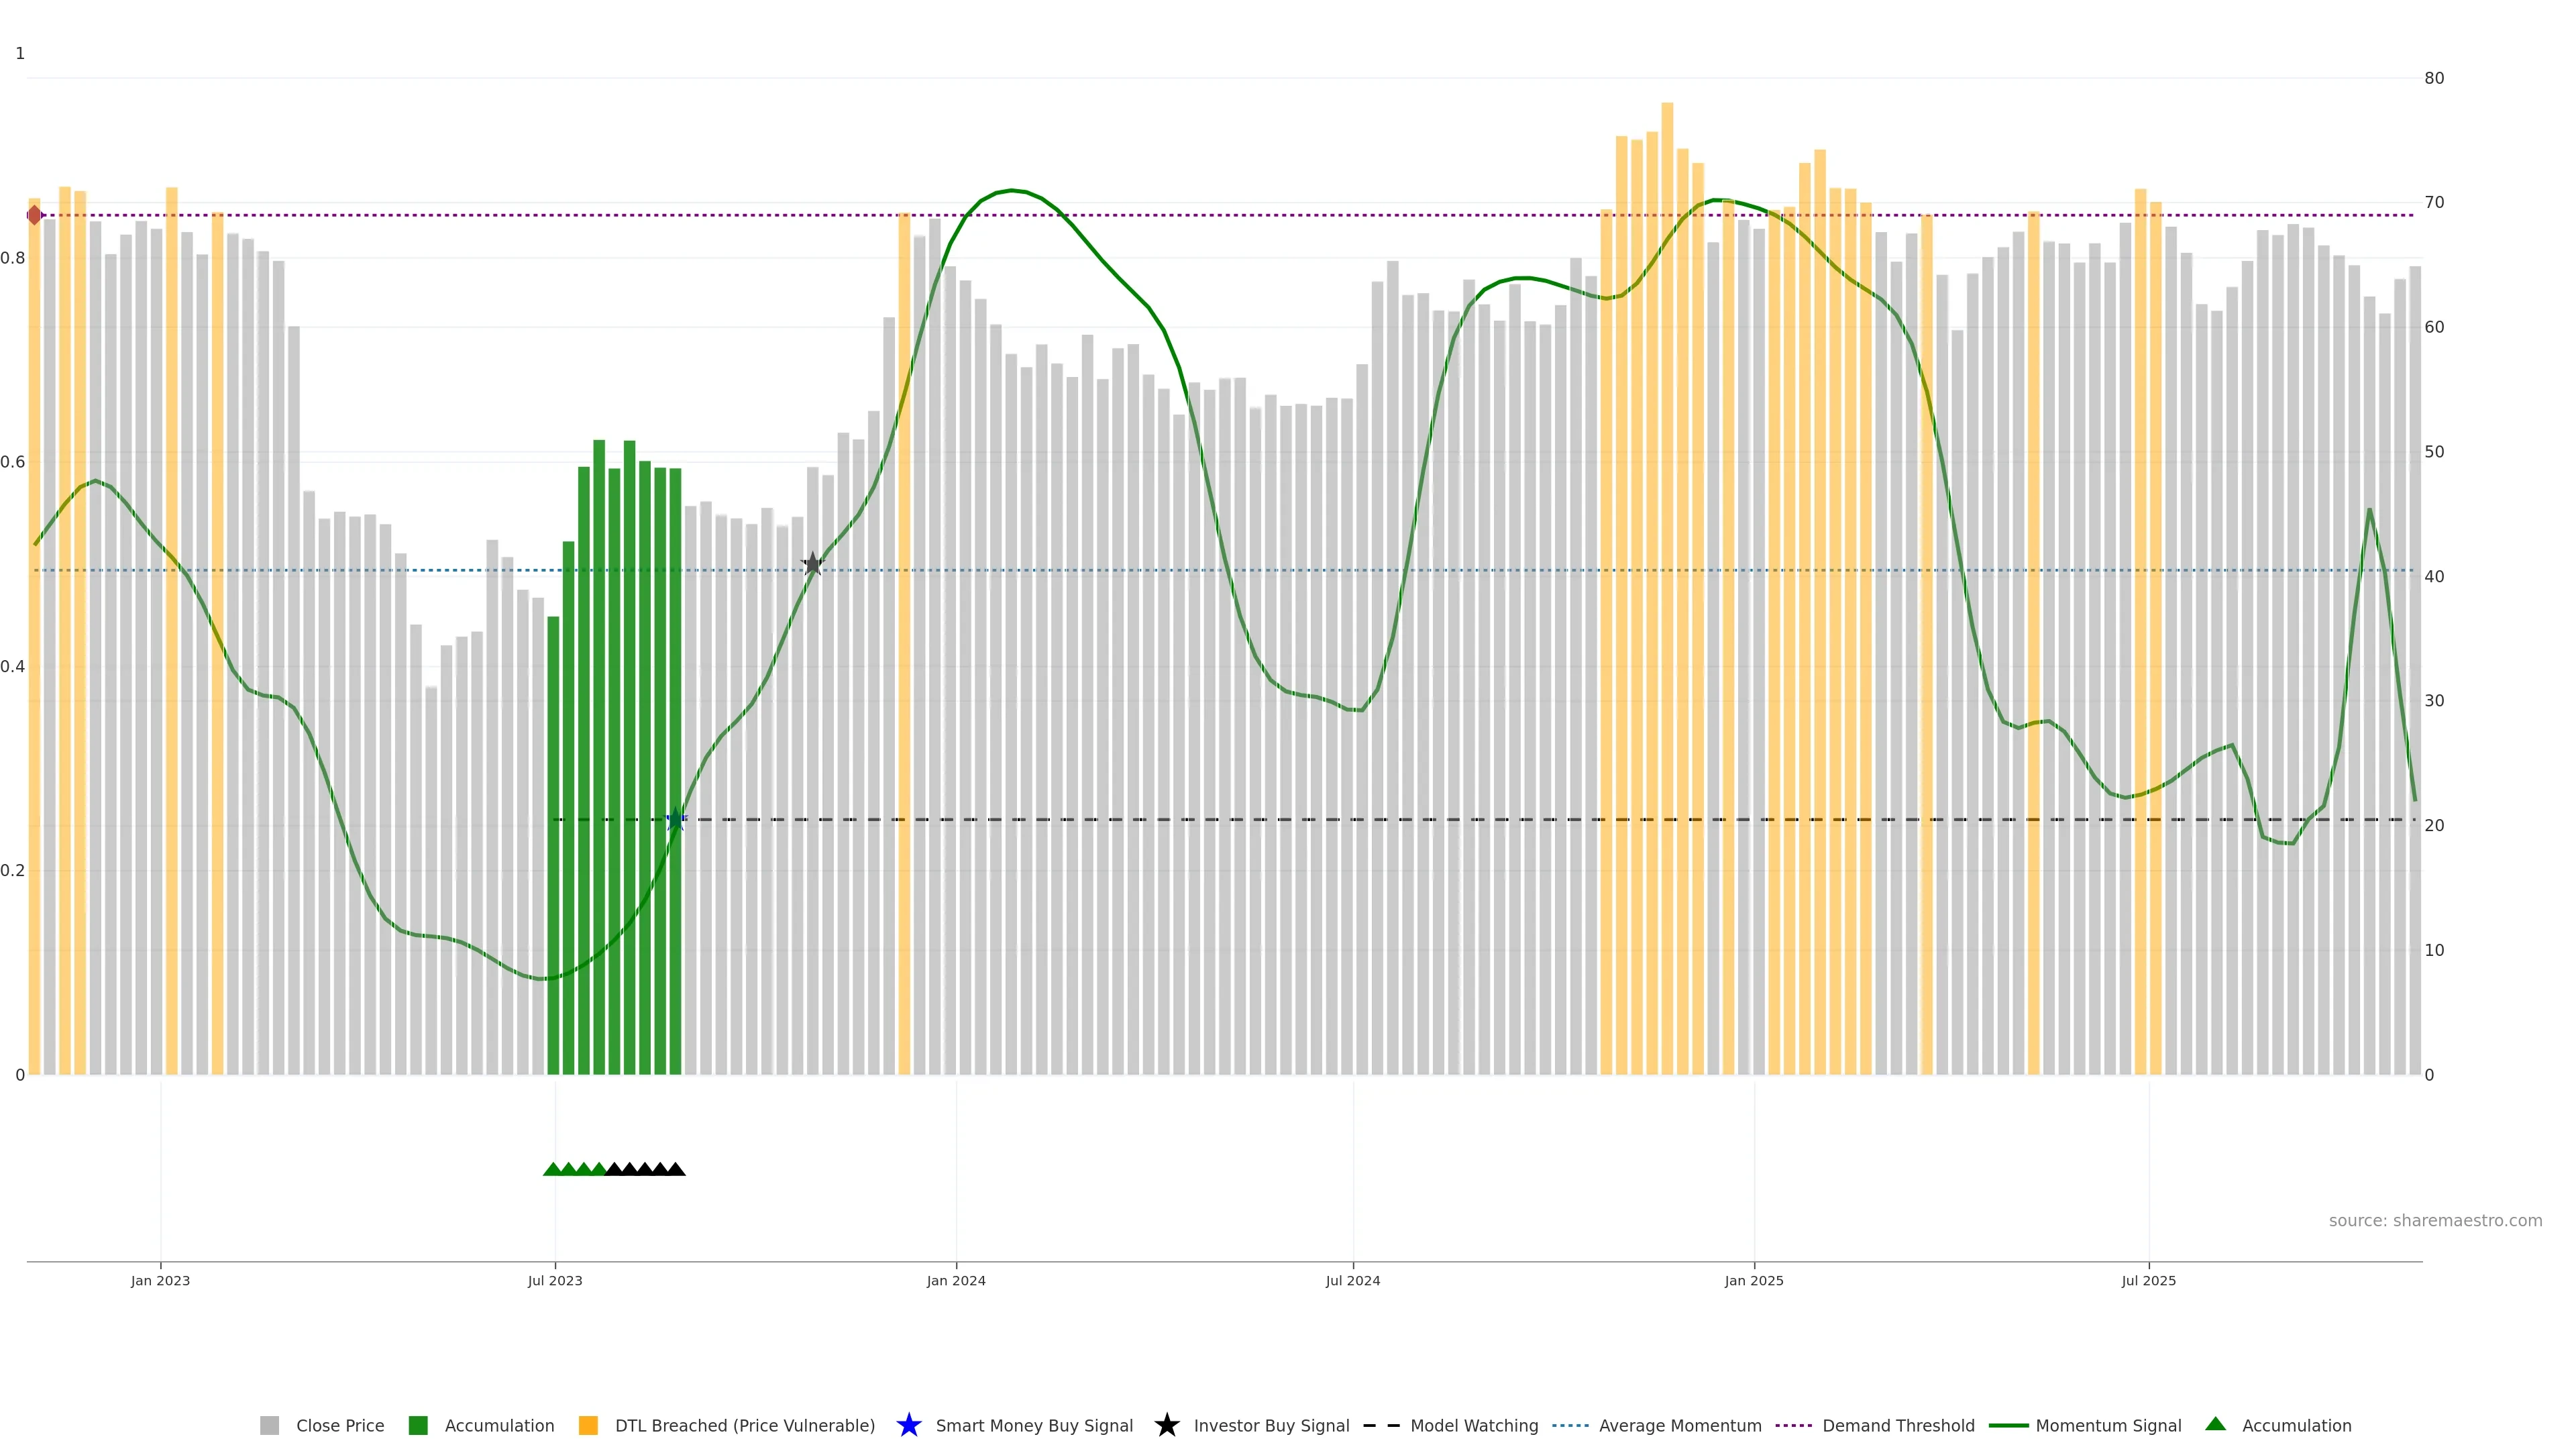Click the blue star marker on the chart

click(x=676, y=819)
